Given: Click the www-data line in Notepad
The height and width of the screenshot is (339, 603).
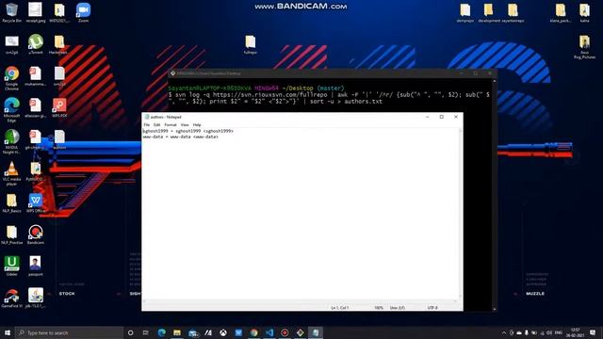Looking at the screenshot, I should [x=180, y=137].
